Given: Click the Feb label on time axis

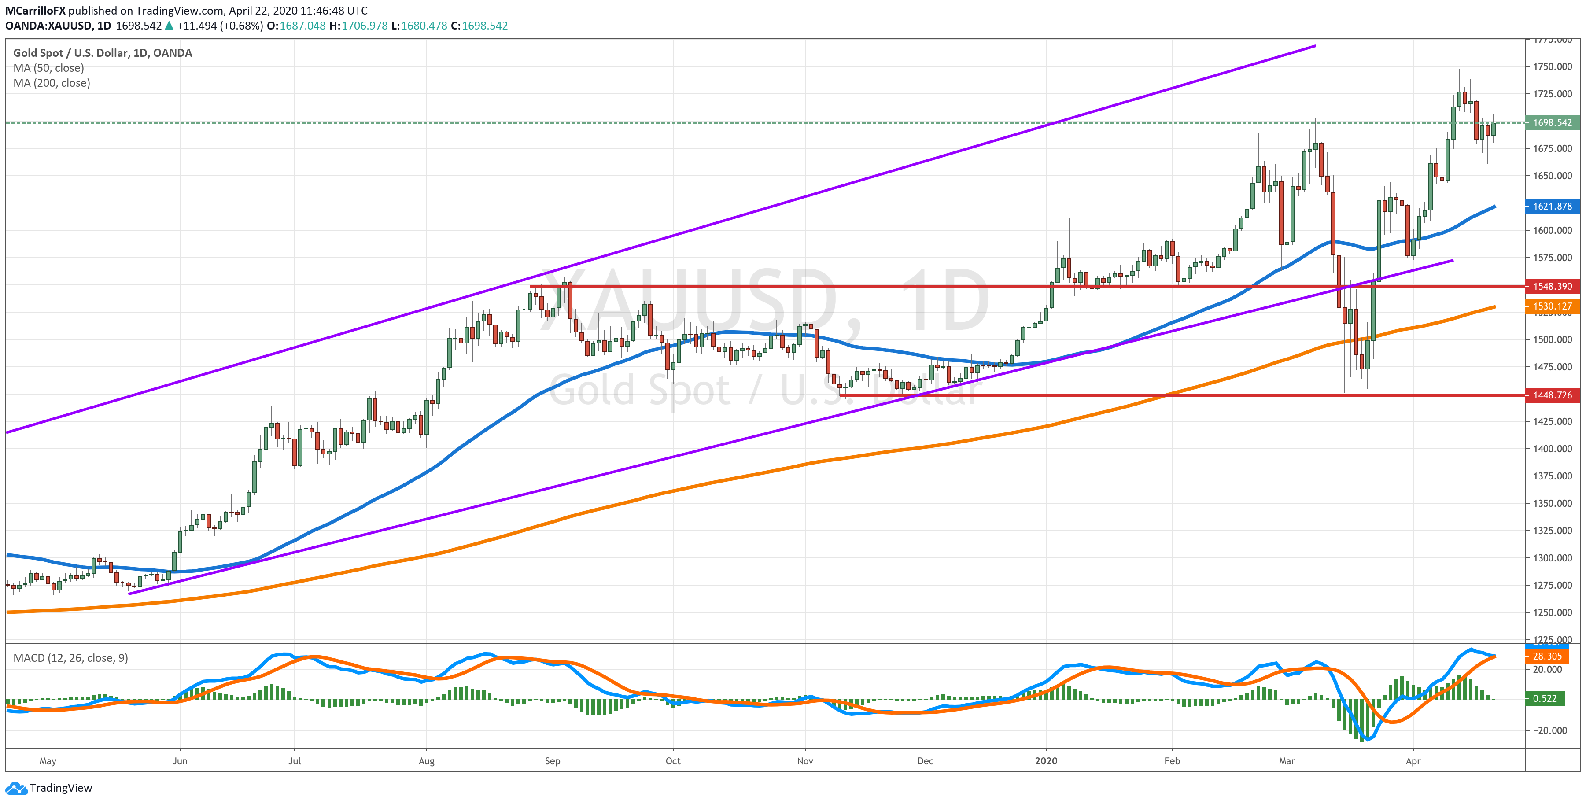Looking at the screenshot, I should (1172, 761).
